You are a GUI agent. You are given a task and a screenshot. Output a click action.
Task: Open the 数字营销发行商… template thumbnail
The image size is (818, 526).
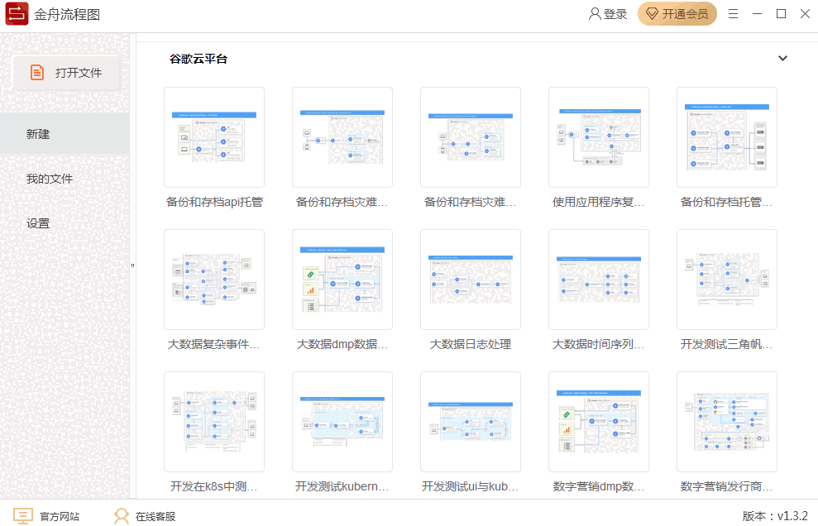[727, 422]
